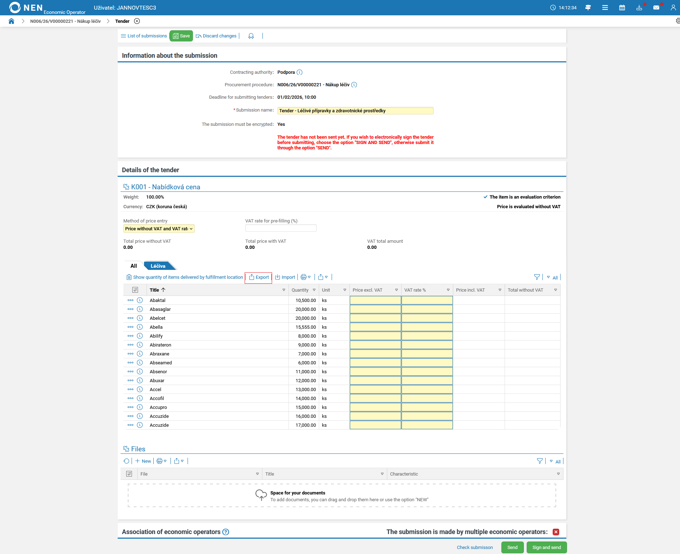Open column settings for items table

135,290
